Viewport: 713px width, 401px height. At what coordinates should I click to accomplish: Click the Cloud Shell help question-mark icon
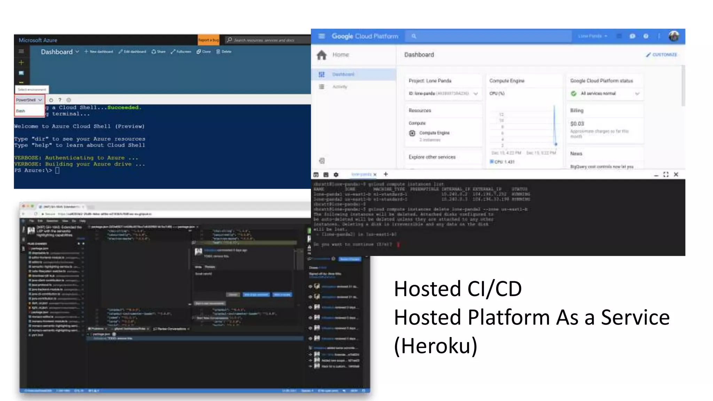60,100
